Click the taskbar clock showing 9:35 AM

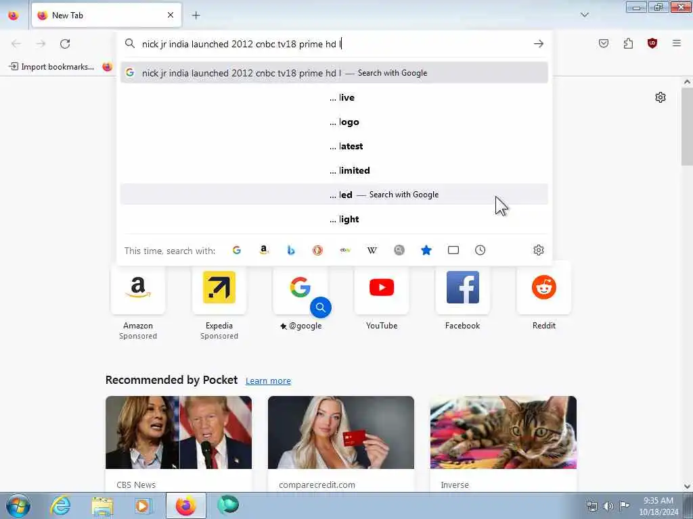point(658,506)
